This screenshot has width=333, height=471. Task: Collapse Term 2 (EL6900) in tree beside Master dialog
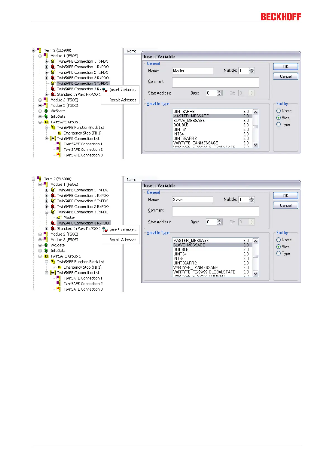34,50
